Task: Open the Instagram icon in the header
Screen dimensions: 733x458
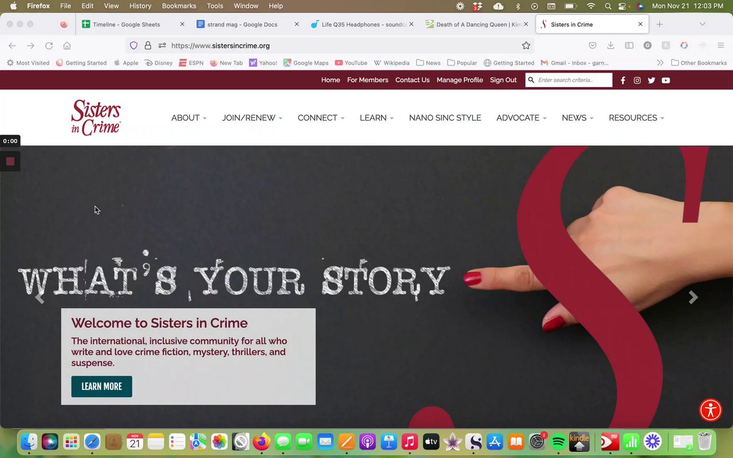Action: coord(637,80)
